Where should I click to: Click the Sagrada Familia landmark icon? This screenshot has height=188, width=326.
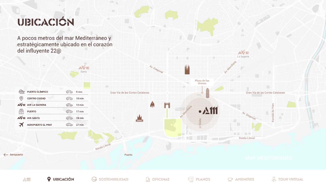tap(187, 70)
